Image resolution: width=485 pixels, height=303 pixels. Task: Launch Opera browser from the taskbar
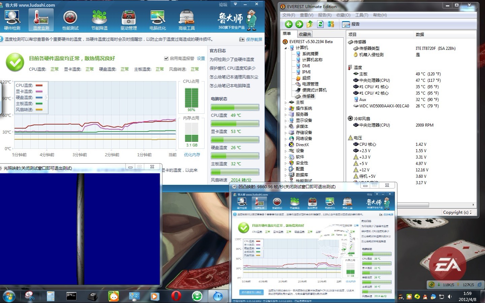pyautogui.click(x=176, y=296)
